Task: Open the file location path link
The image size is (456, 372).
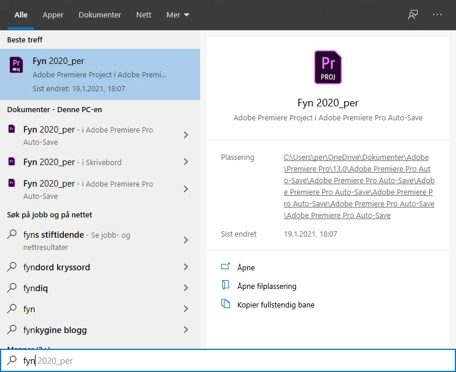Action: 359,186
